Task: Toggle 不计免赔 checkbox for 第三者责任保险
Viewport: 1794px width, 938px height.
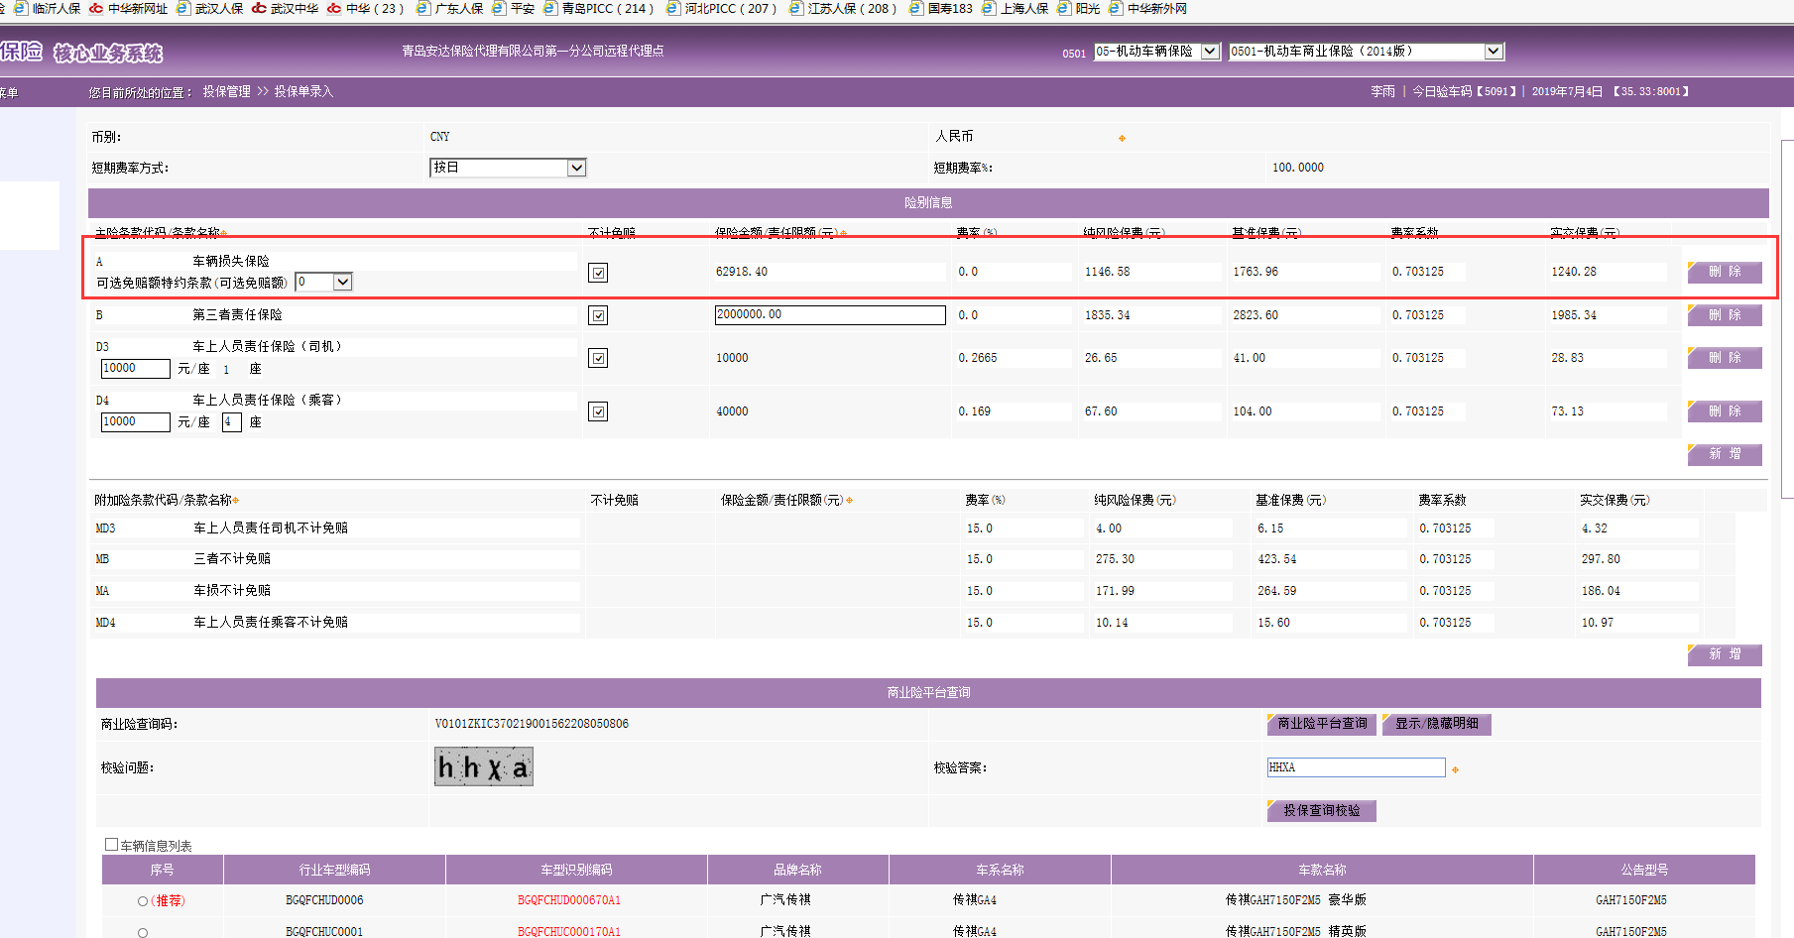Action: (598, 315)
